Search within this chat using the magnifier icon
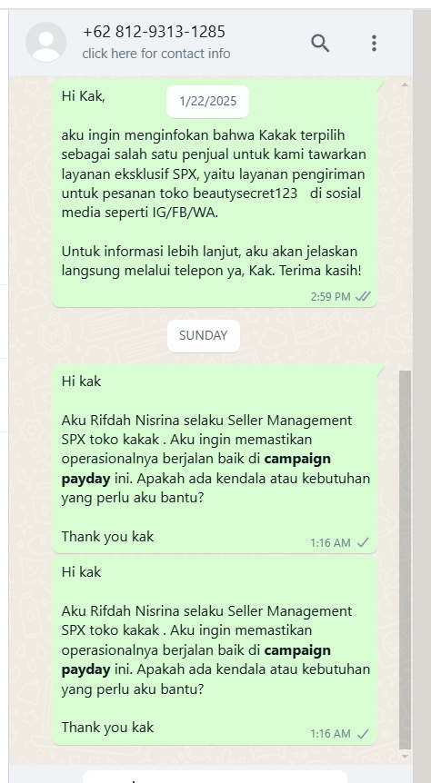Image resolution: width=431 pixels, height=783 pixels. (320, 43)
